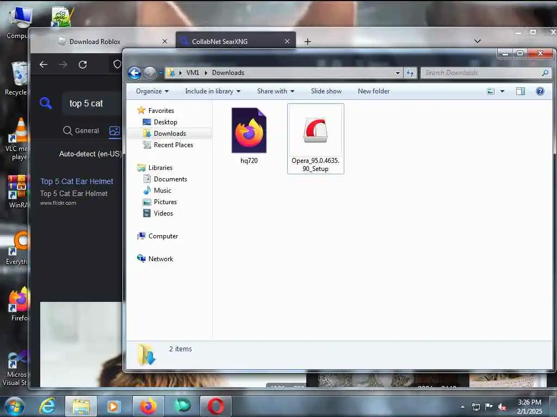Viewport: 557px width, 417px height.
Task: Open the Organize menu
Action: (152, 91)
